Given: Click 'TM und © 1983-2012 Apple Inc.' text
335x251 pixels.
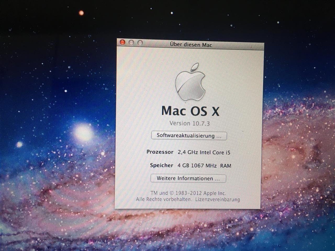Looking at the screenshot, I should click(188, 193).
